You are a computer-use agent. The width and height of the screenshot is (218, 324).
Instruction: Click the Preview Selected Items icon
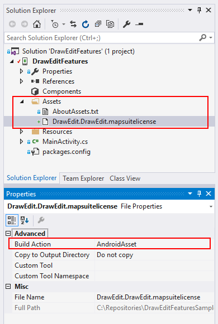(x=139, y=24)
